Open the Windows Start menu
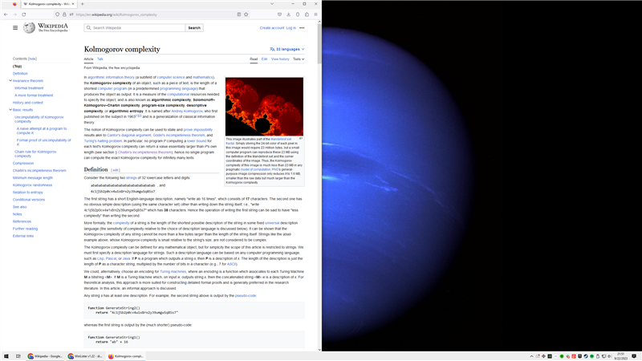 point(6,355)
